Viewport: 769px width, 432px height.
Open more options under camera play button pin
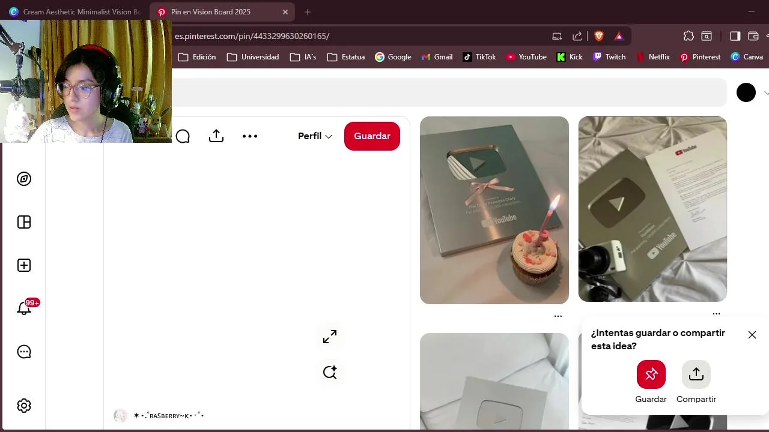[716, 313]
